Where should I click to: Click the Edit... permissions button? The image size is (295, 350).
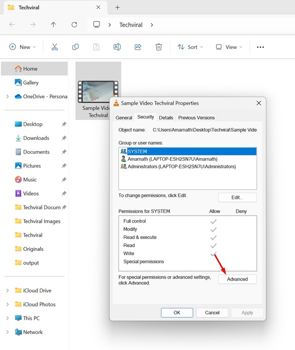pyautogui.click(x=237, y=197)
